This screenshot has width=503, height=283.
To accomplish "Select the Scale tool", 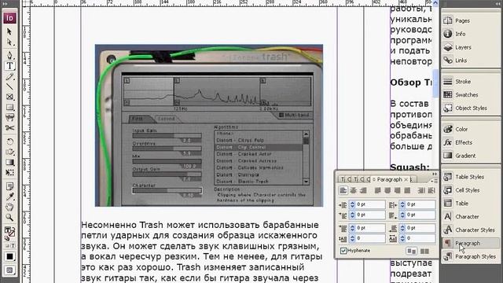I will point(9,152).
